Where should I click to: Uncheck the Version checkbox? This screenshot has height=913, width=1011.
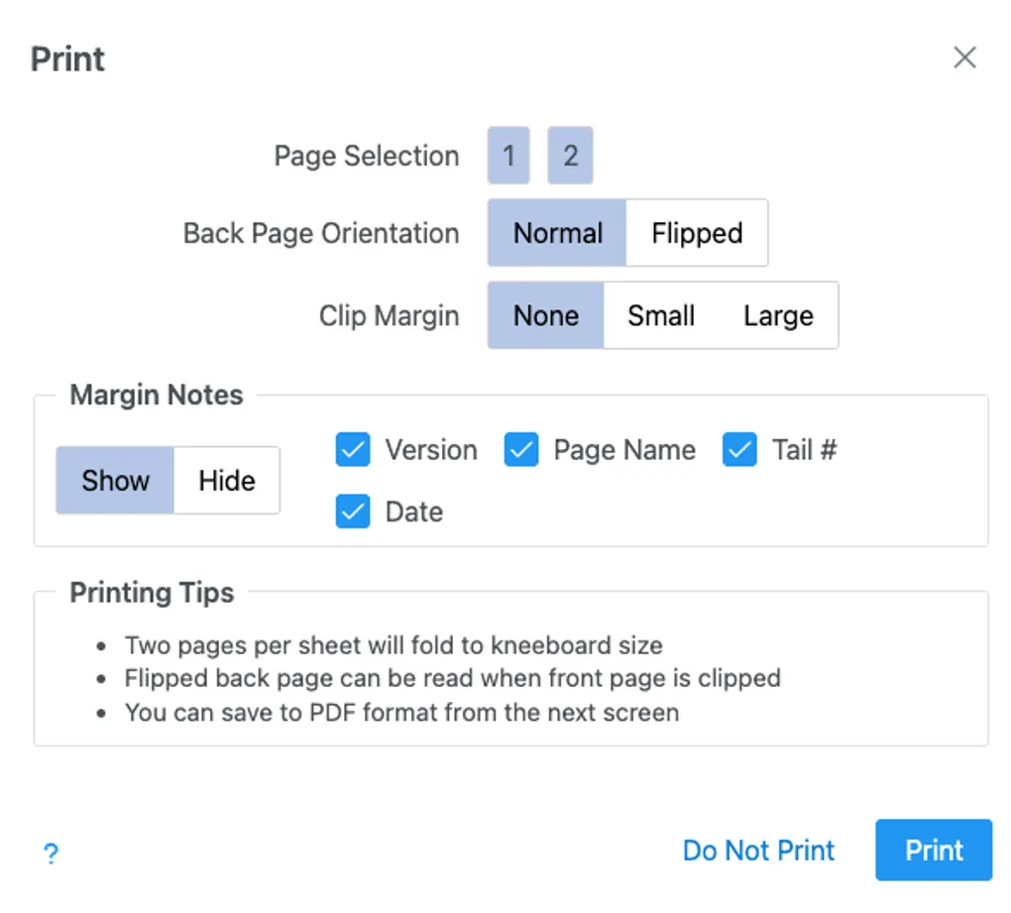pos(353,450)
